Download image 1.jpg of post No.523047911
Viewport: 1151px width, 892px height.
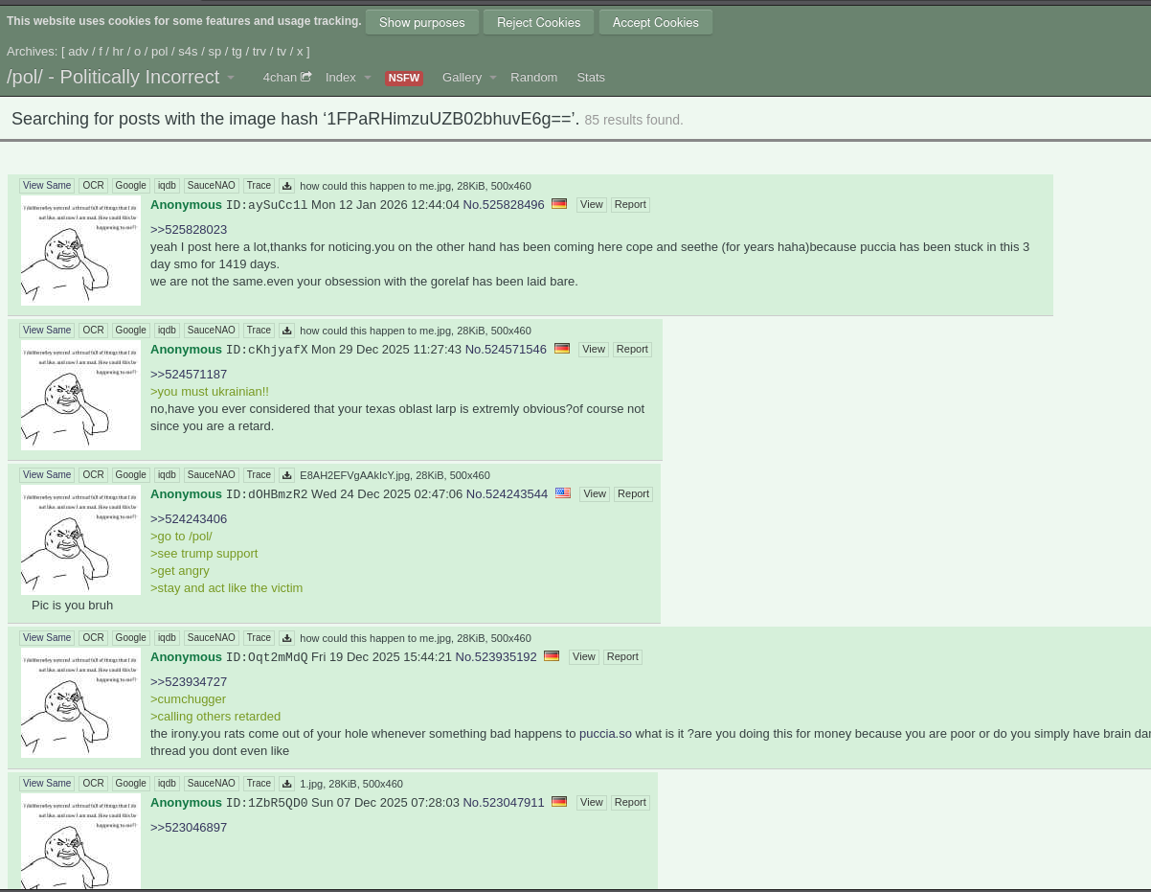point(286,784)
